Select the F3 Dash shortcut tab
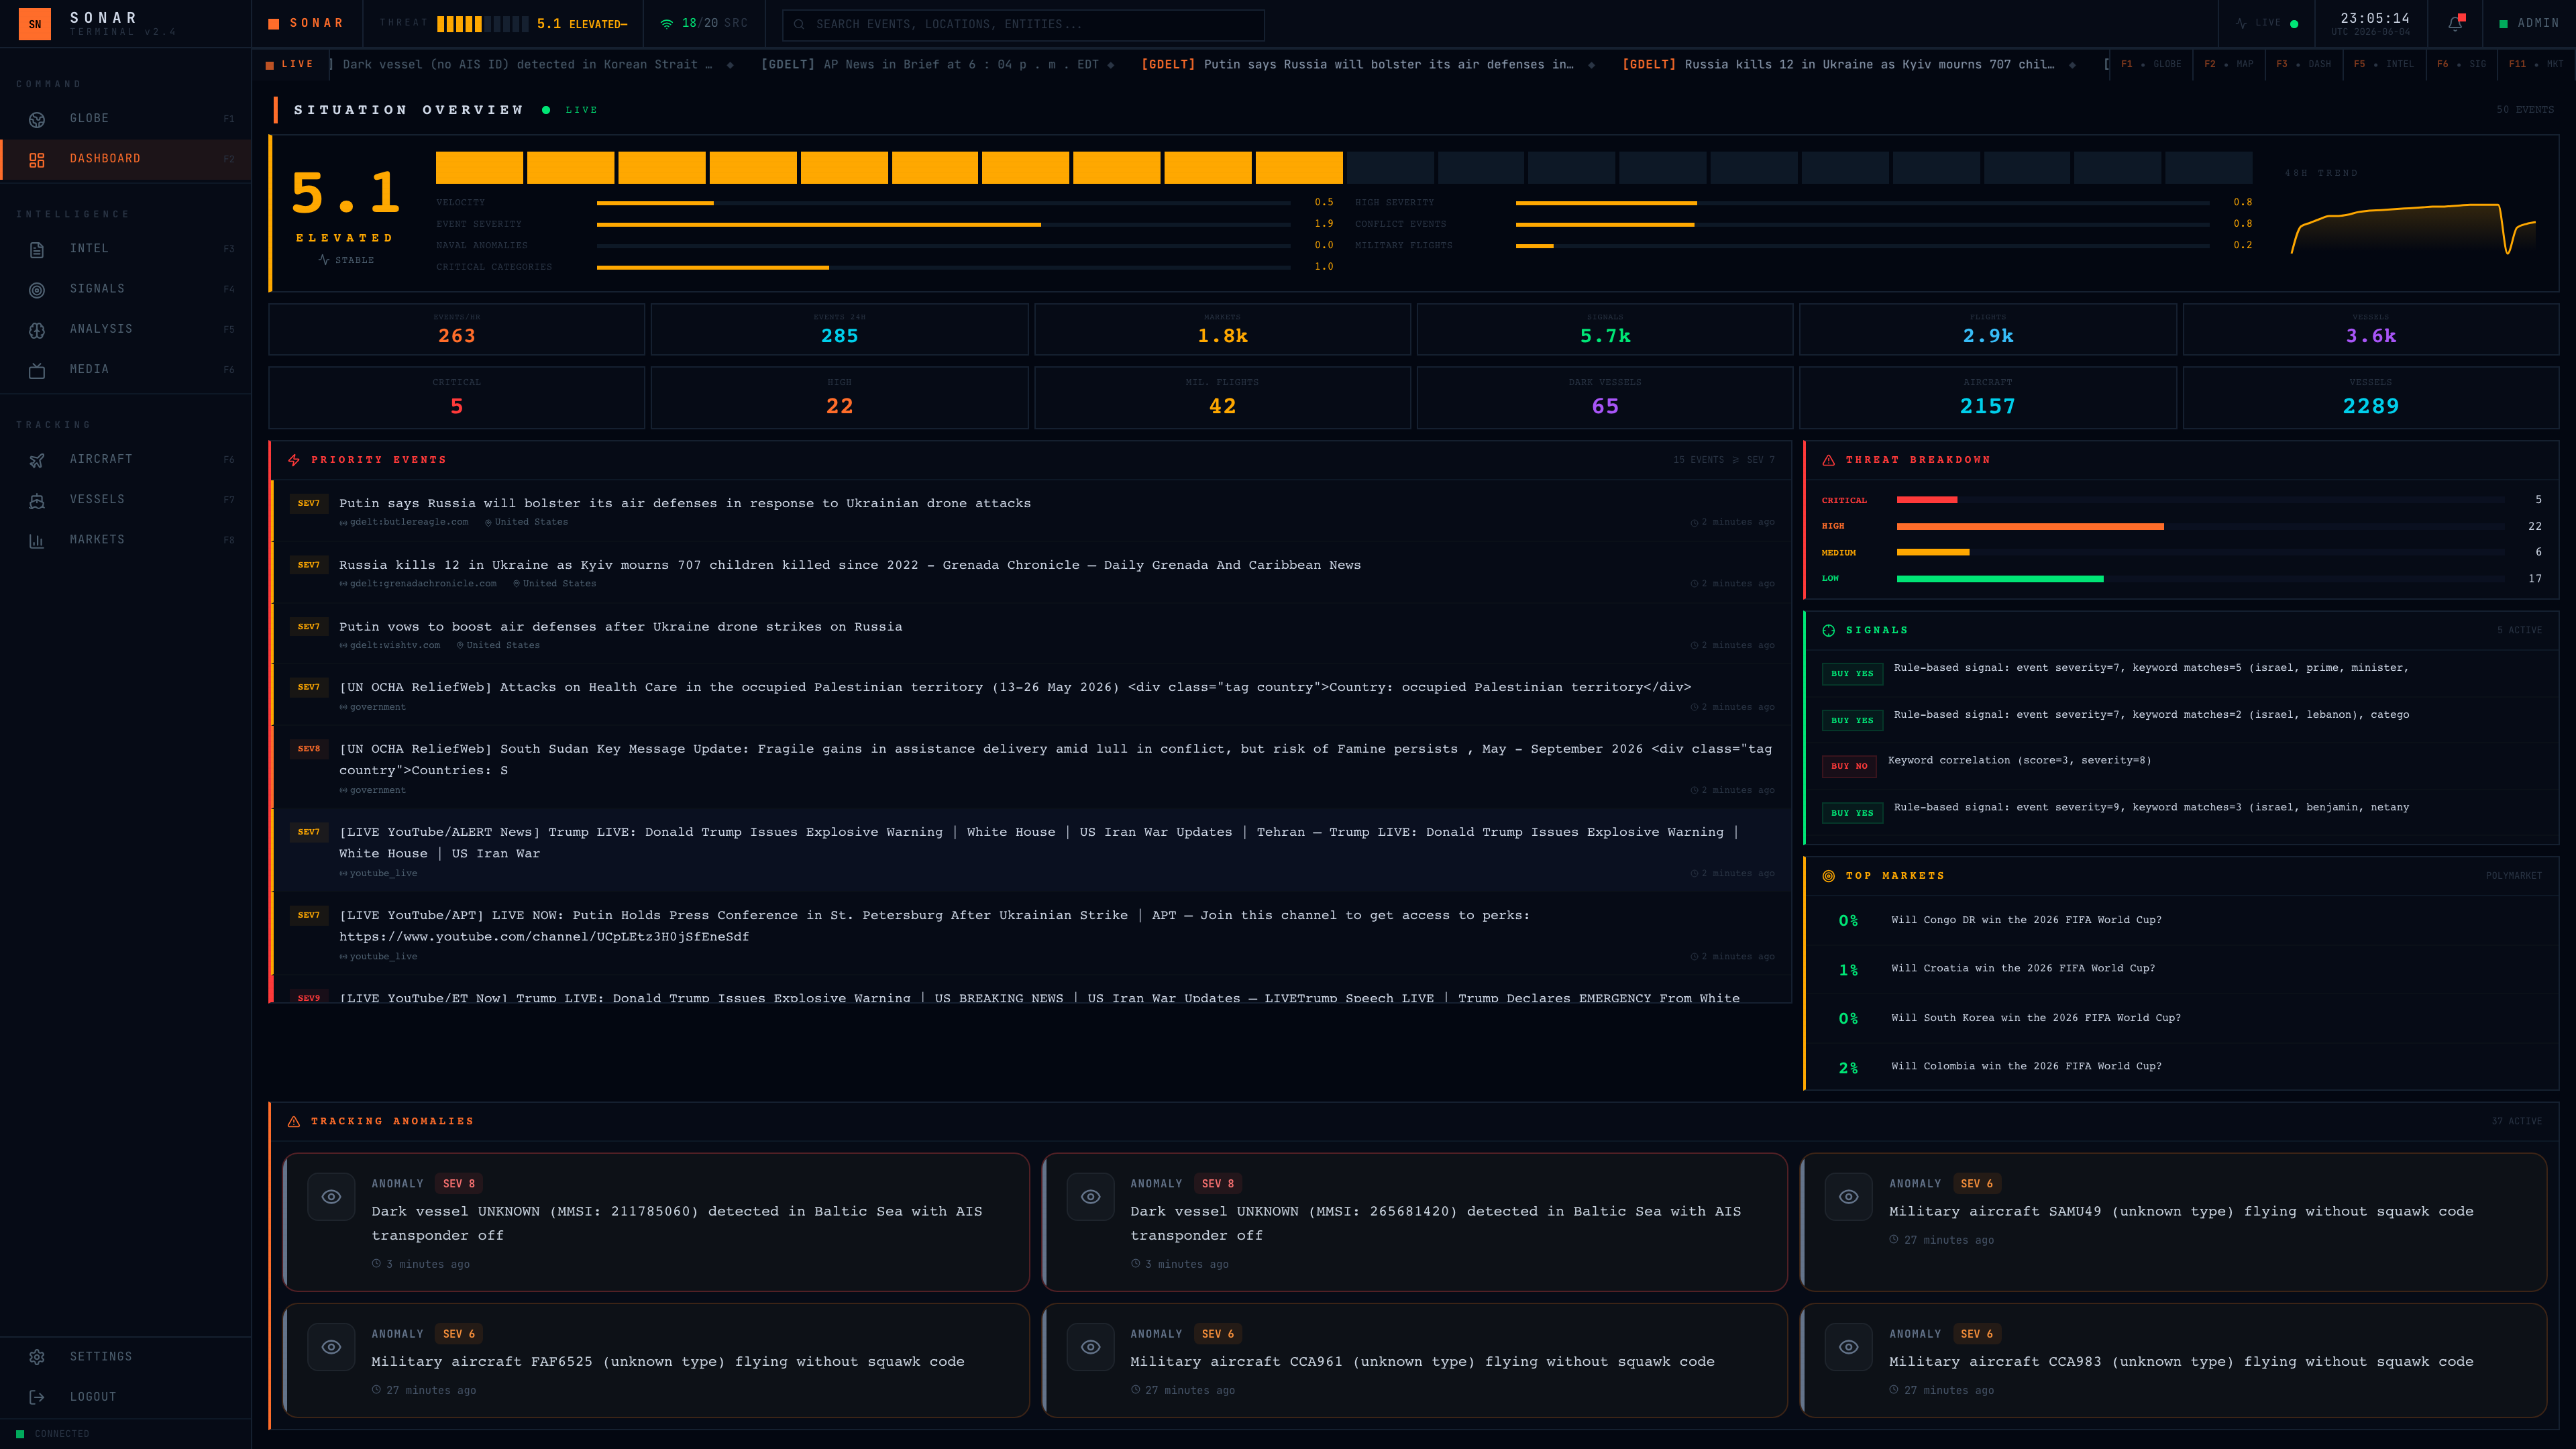 pos(2304,64)
